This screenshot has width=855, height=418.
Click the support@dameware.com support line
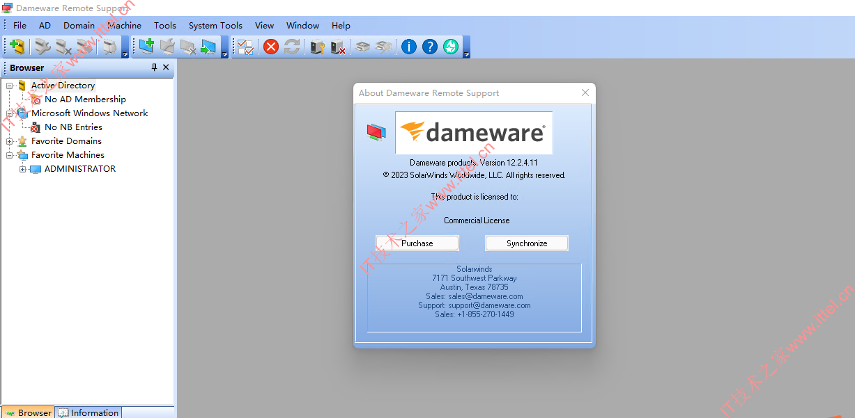(475, 305)
